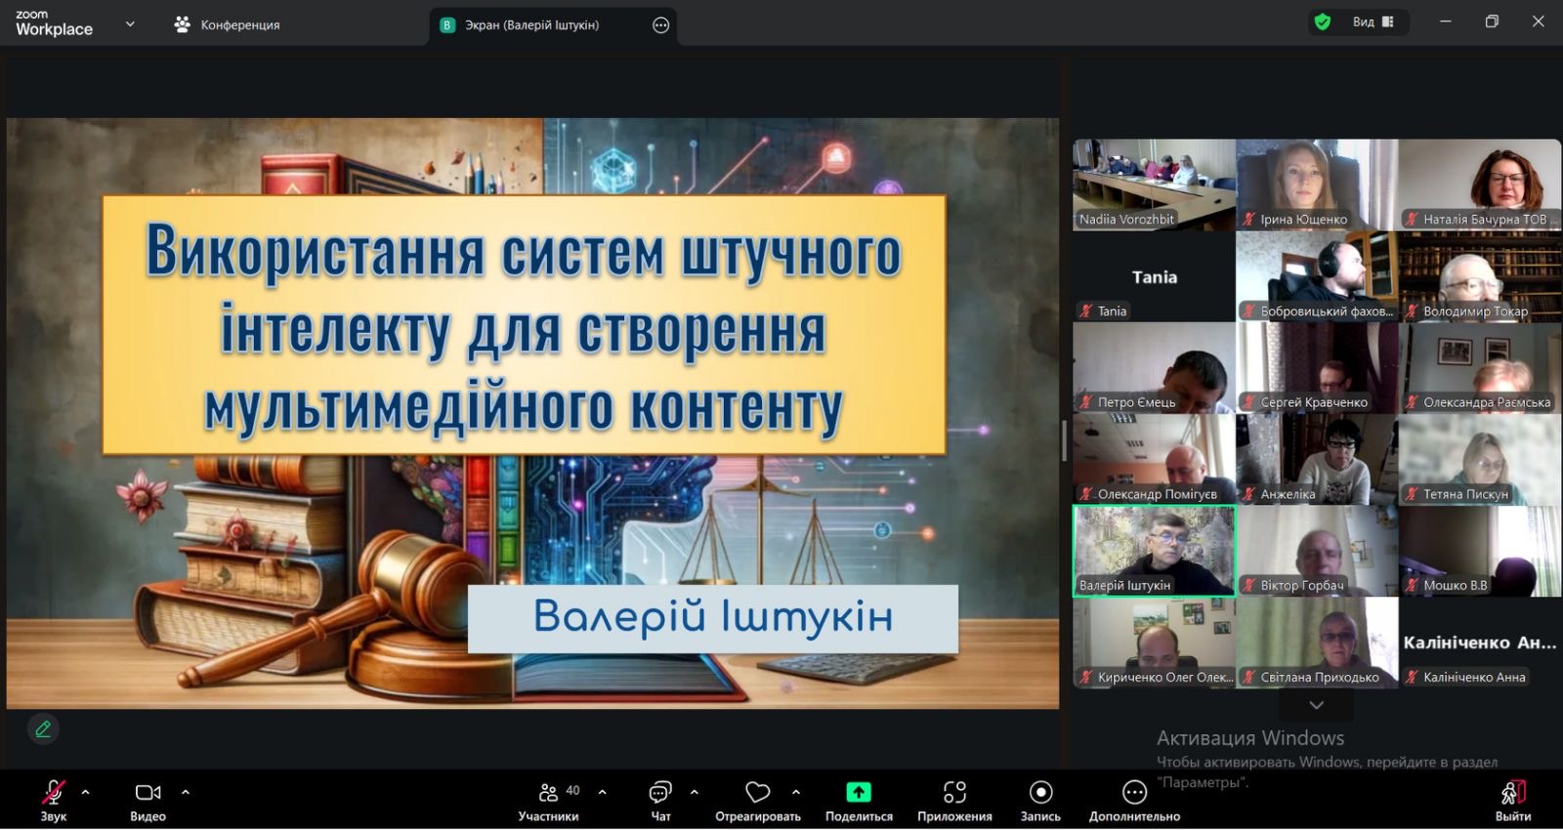1563x830 pixels.
Task: Click green Share screen (Поделиться) icon
Action: click(858, 793)
